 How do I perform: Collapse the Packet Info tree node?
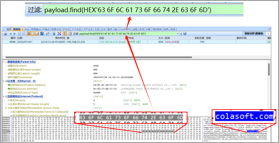pyautogui.click(x=4, y=62)
